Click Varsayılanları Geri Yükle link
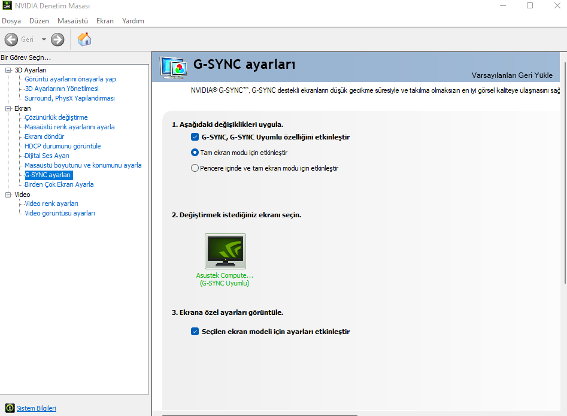Image resolution: width=567 pixels, height=416 pixels. (512, 75)
